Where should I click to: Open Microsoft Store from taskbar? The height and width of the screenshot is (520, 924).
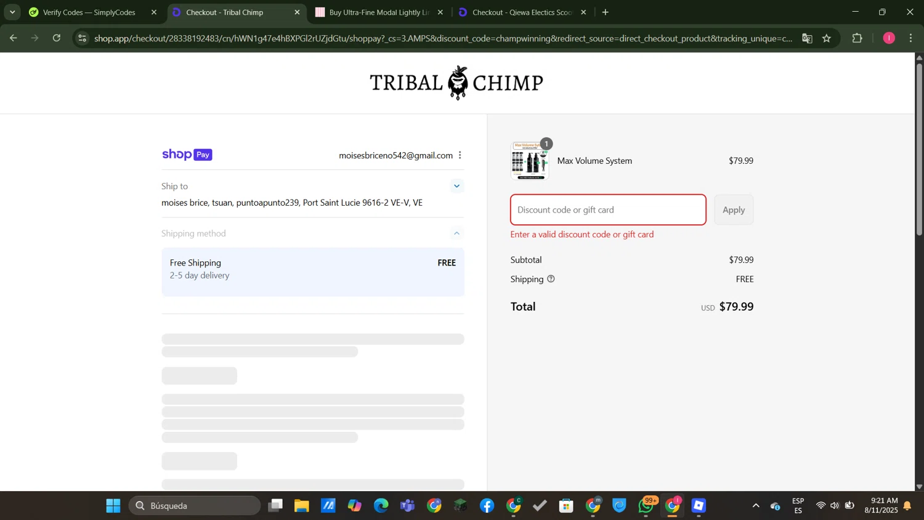click(566, 506)
